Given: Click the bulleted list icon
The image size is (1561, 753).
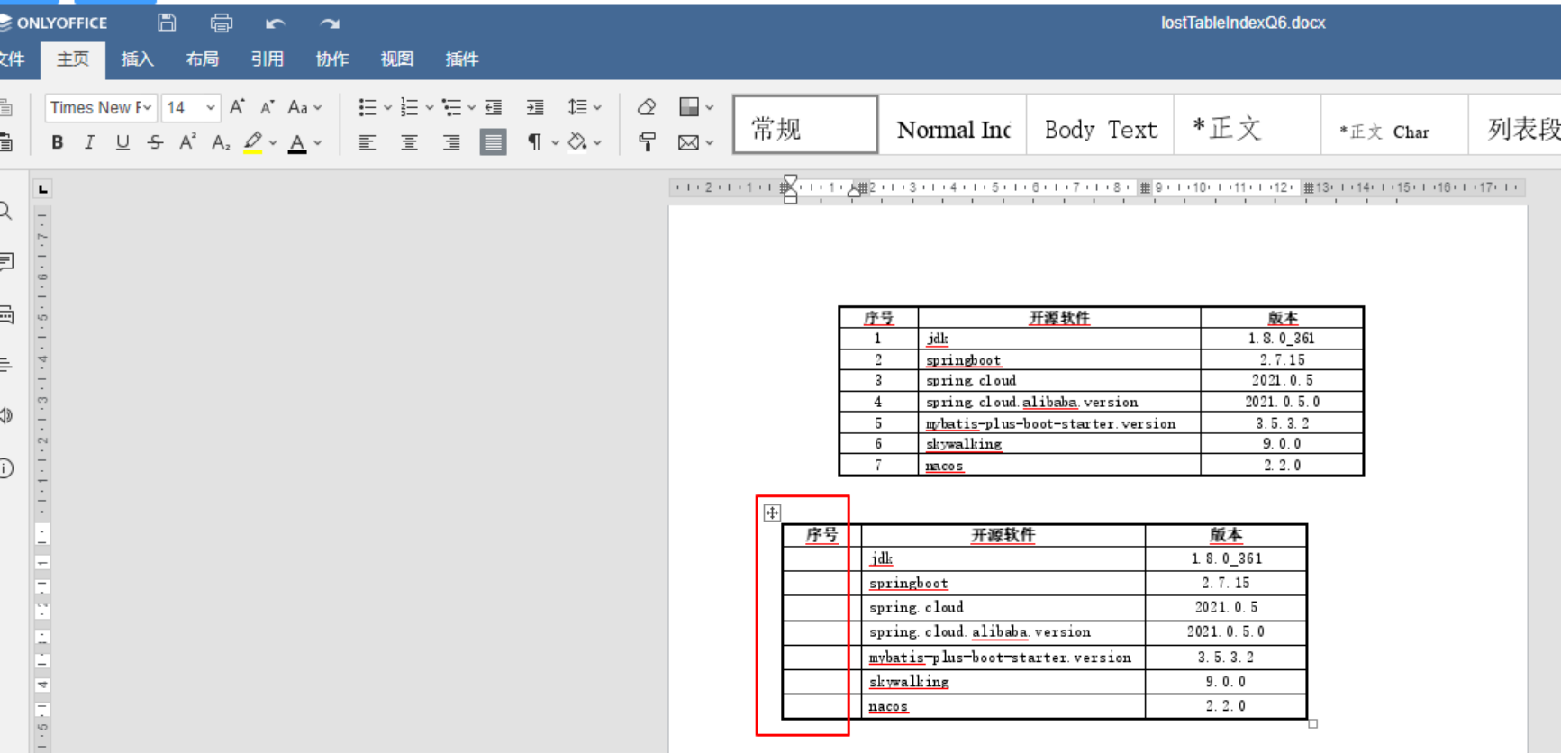Looking at the screenshot, I should tap(367, 107).
